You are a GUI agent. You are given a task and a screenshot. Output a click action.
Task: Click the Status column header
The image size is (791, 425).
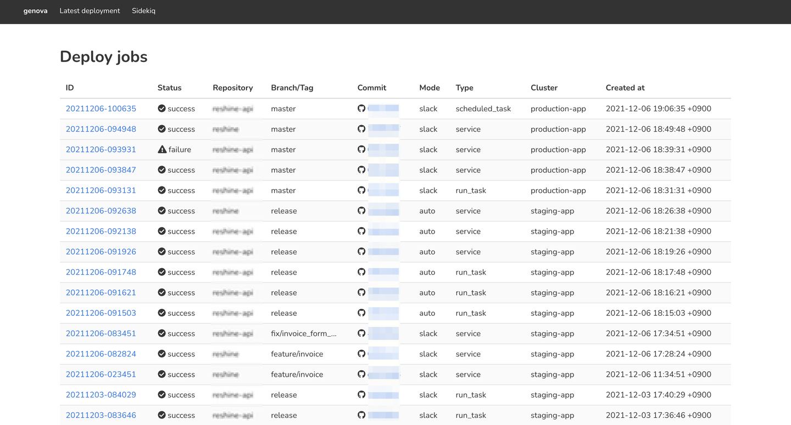click(x=169, y=88)
